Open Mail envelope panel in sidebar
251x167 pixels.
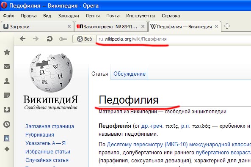coord(7,66)
